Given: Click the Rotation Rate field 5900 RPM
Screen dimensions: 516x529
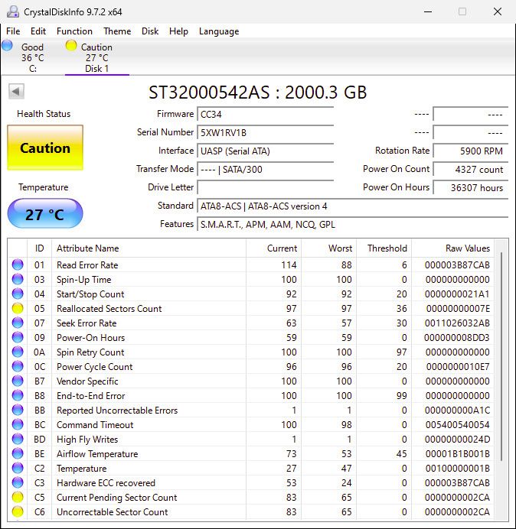Looking at the screenshot, I should coord(470,151).
